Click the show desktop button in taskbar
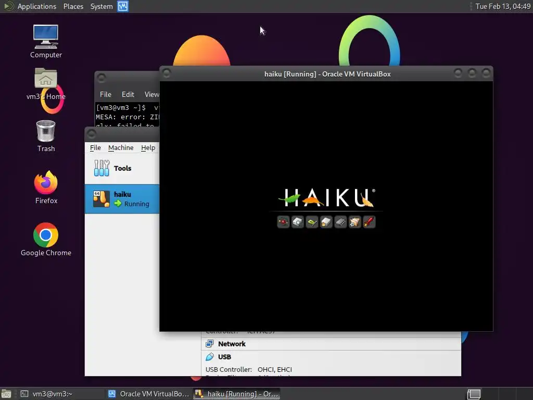 (x=6, y=394)
